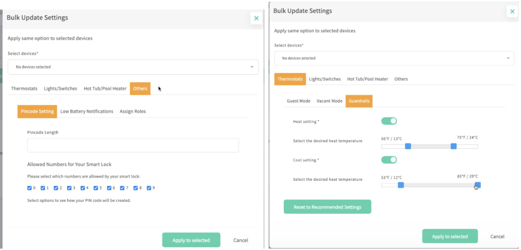The image size is (521, 250).
Task: Open the right Select devices dropdown
Action: pyautogui.click(x=394, y=58)
